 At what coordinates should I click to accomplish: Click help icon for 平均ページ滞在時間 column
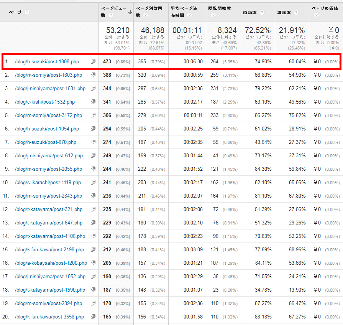[x=190, y=15]
